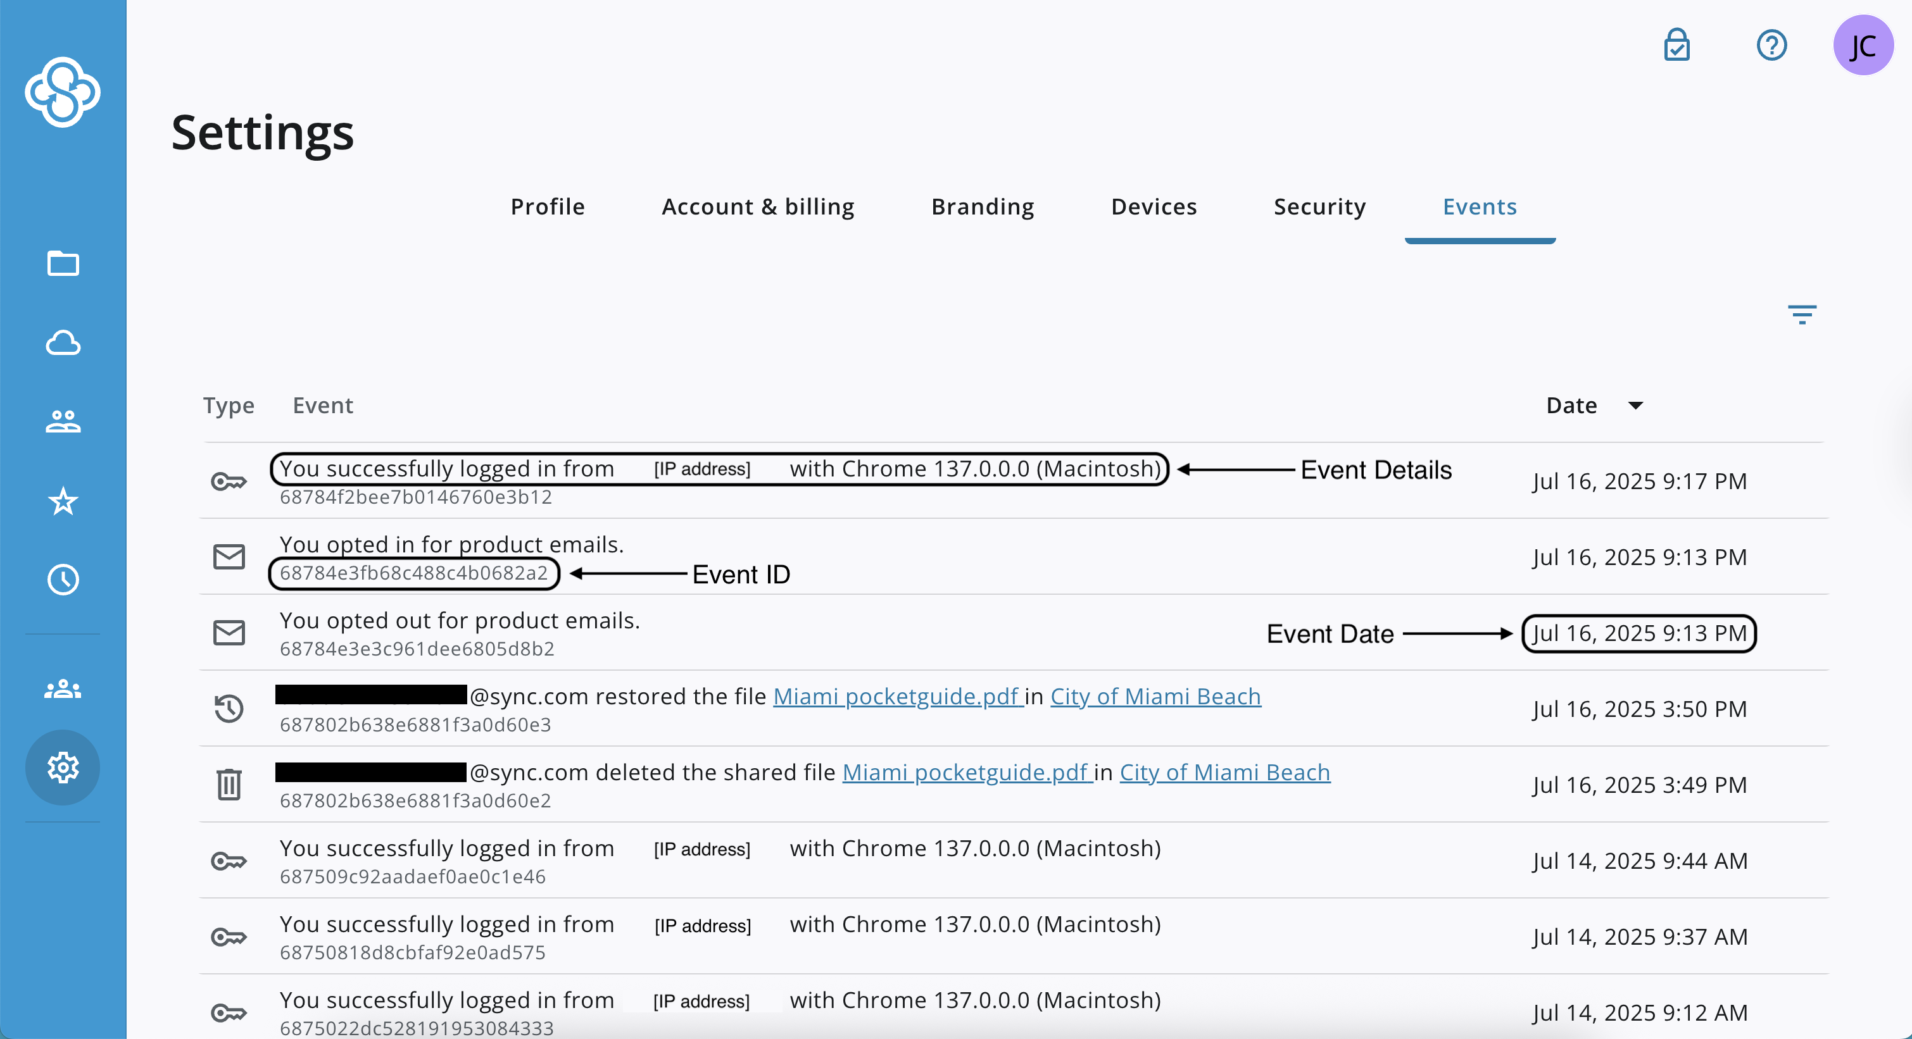Toggle the Date sort order arrow
The height and width of the screenshot is (1039, 1912).
point(1637,406)
